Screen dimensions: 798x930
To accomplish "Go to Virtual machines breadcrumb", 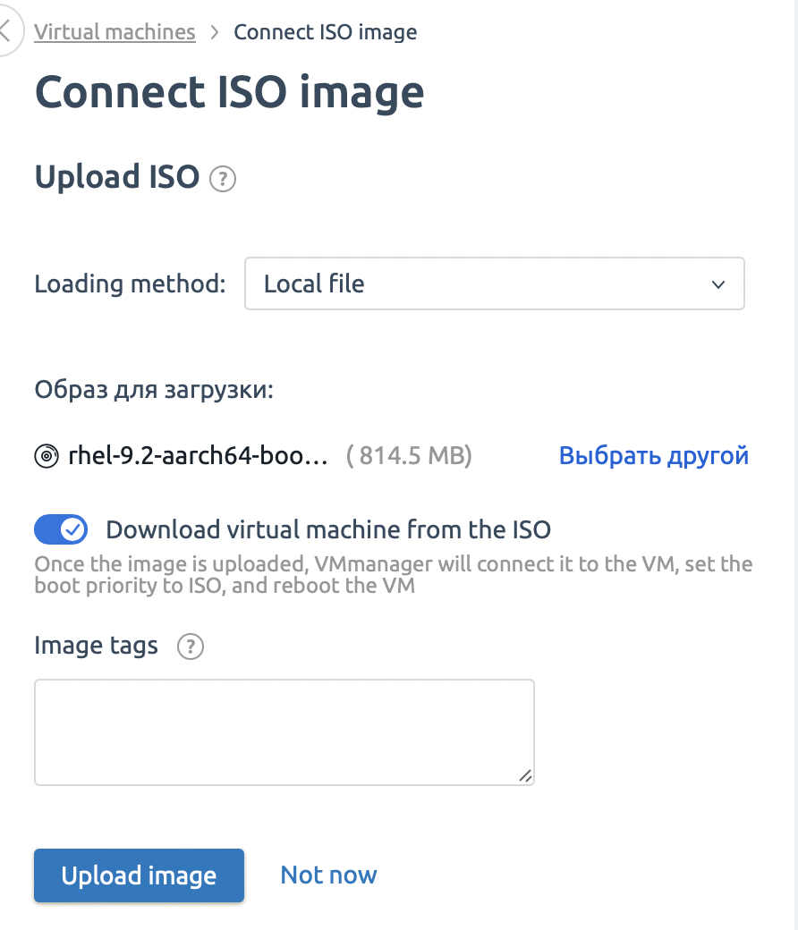I will click(115, 32).
